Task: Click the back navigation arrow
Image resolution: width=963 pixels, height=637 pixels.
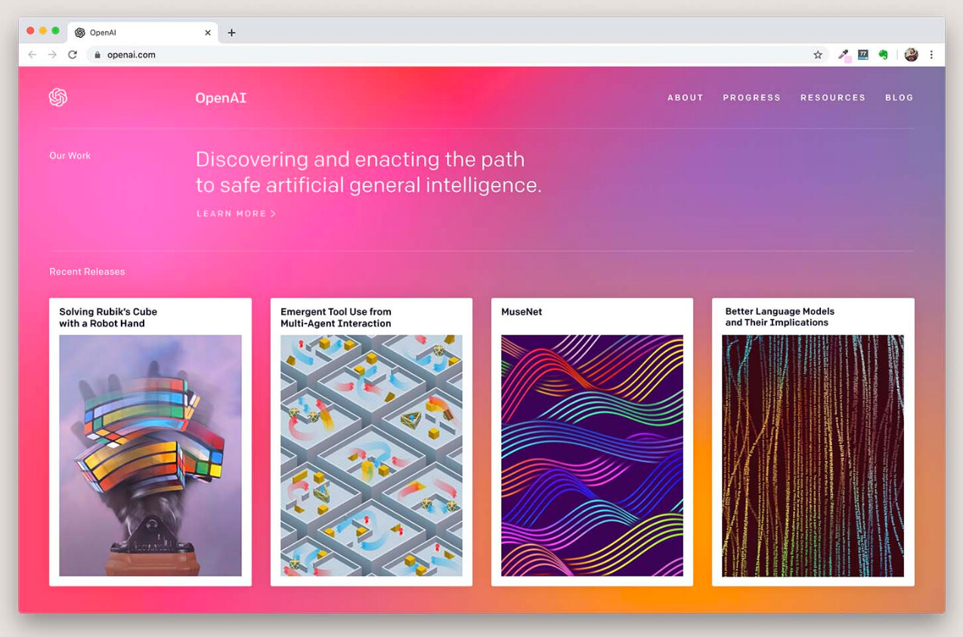Action: coord(31,54)
